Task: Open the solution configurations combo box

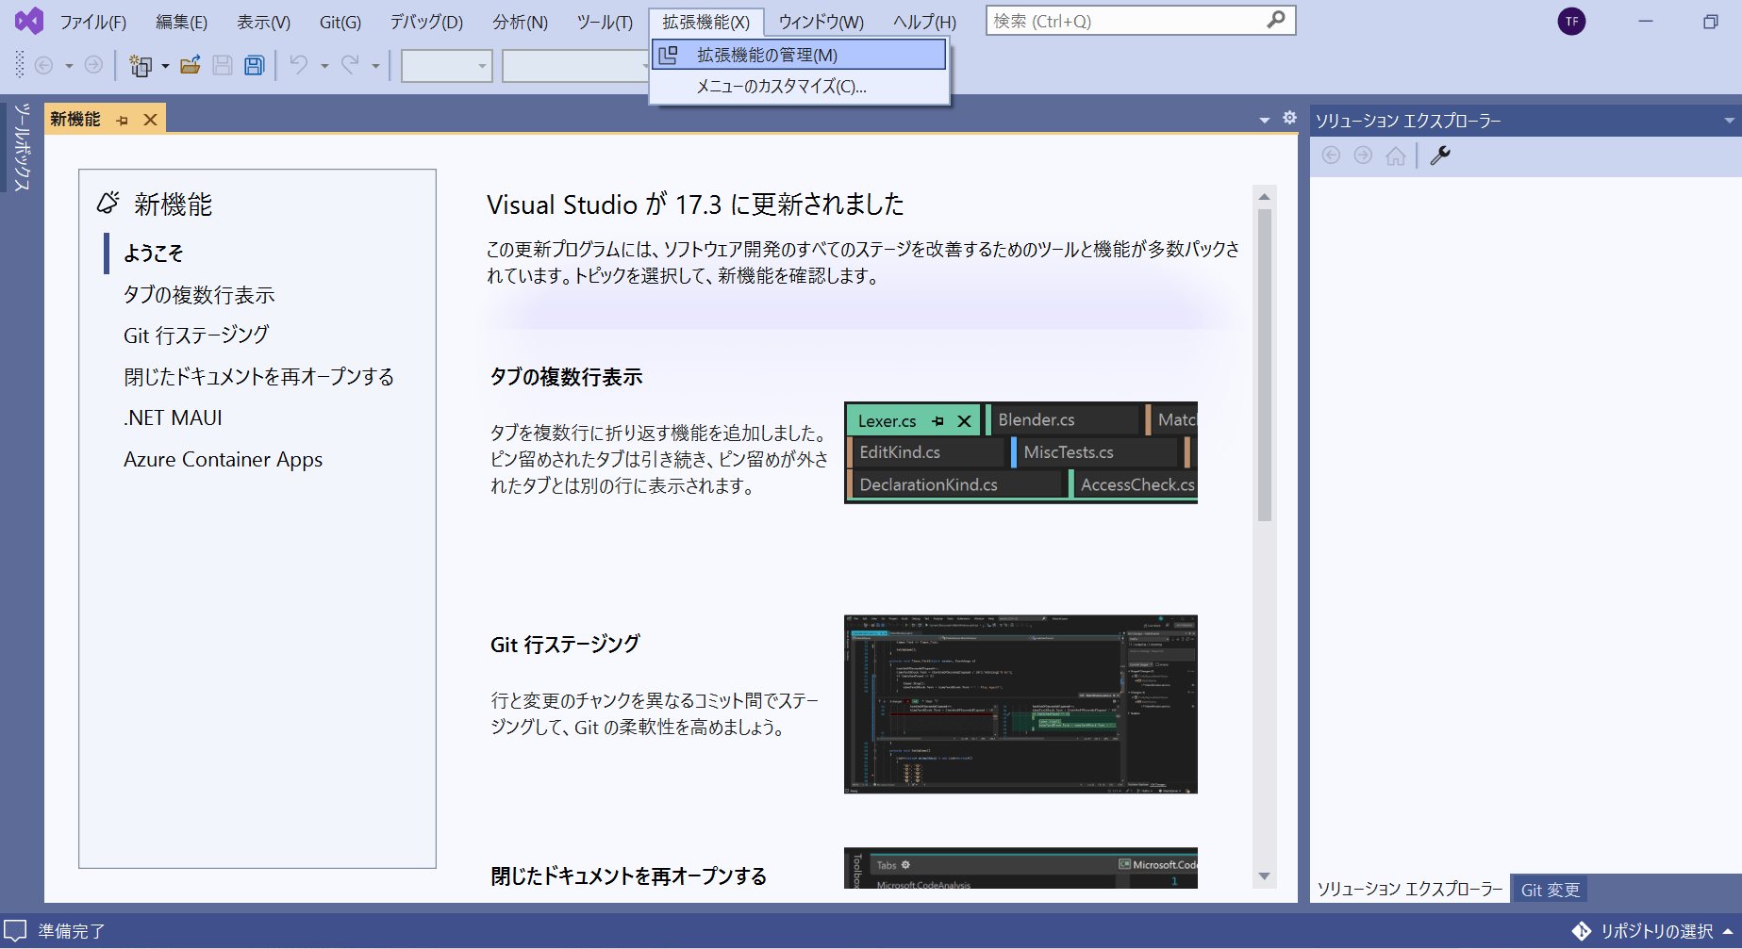Action: [x=447, y=66]
